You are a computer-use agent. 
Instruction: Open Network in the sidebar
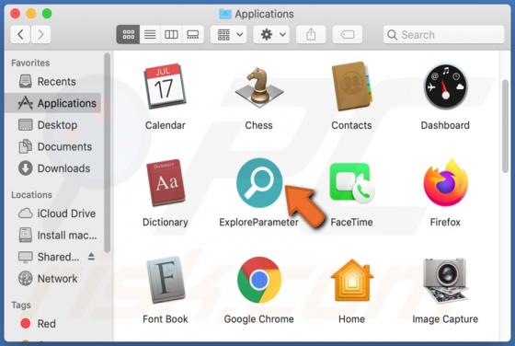(52, 278)
